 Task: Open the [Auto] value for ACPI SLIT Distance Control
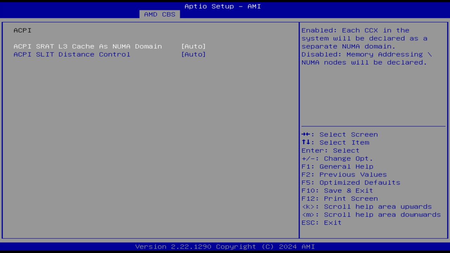[193, 54]
